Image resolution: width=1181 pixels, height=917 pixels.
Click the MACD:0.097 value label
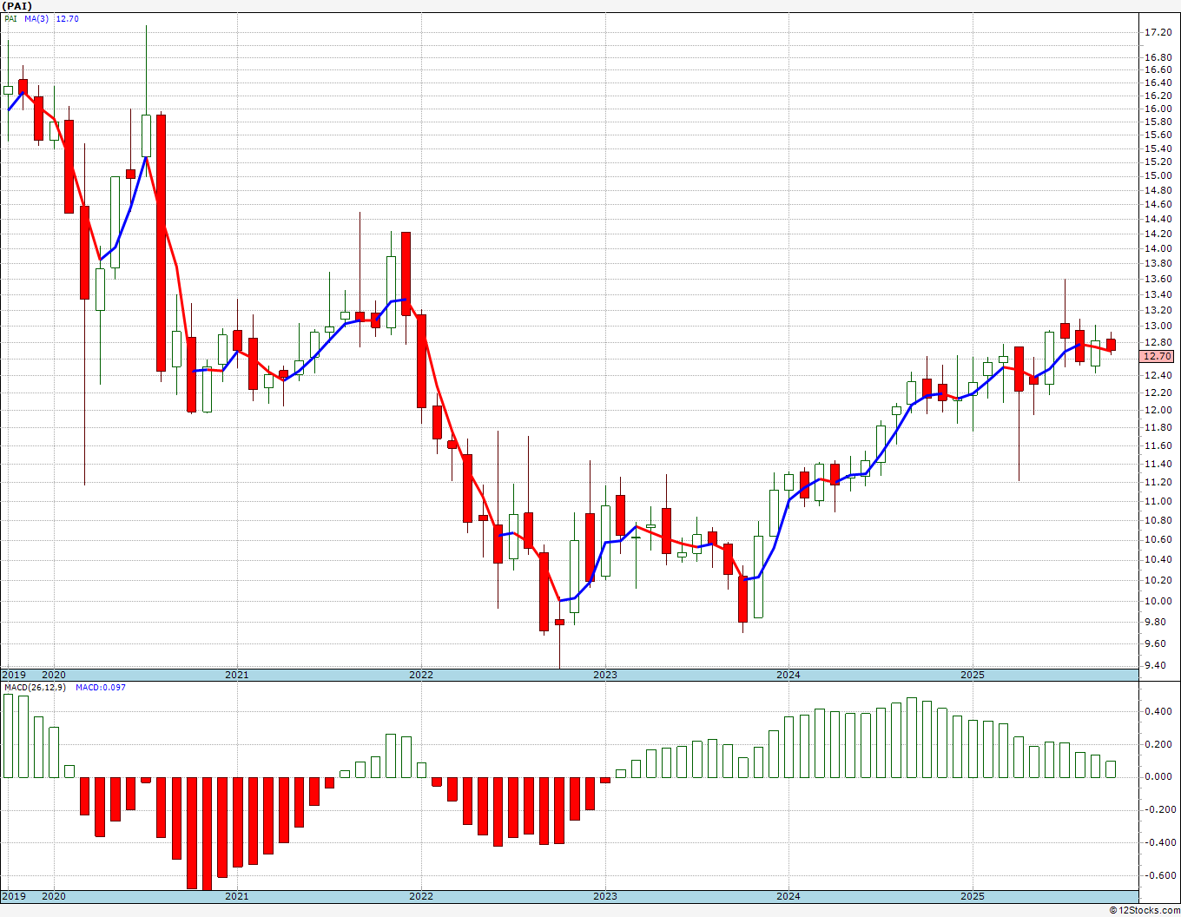click(x=100, y=688)
